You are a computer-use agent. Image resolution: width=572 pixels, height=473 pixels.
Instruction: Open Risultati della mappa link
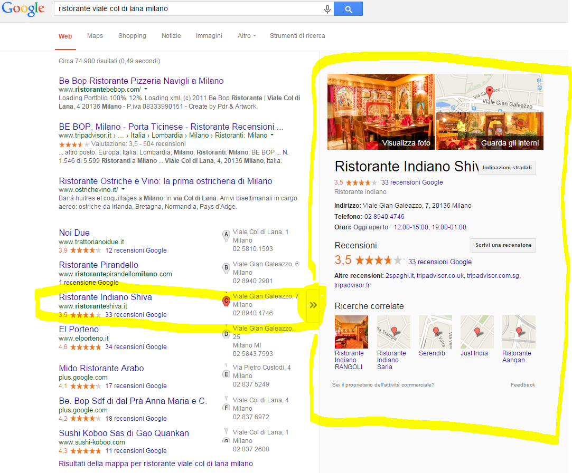click(x=156, y=464)
